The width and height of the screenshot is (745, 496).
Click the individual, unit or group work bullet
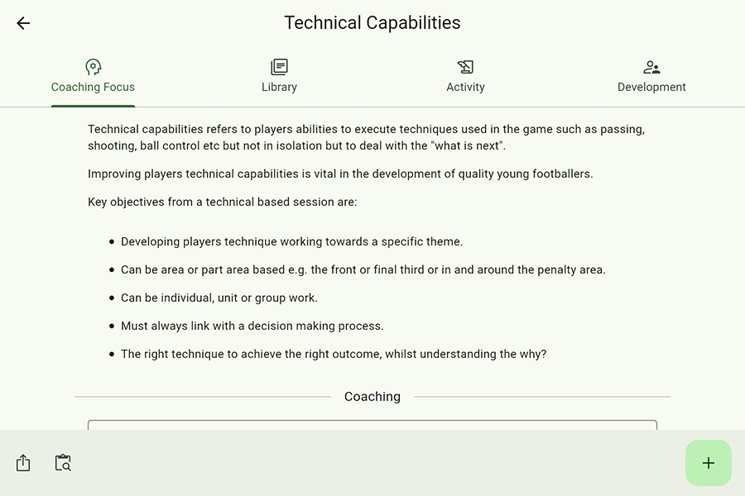click(219, 298)
